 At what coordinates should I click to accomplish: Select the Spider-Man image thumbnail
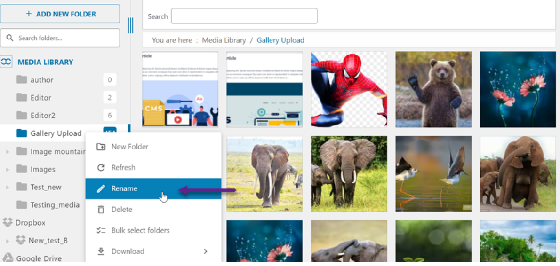pos(349,89)
